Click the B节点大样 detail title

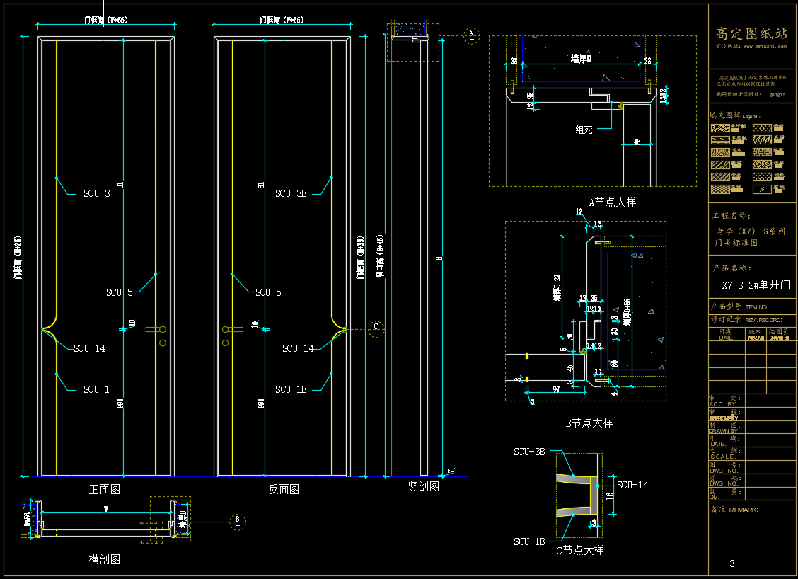point(589,423)
